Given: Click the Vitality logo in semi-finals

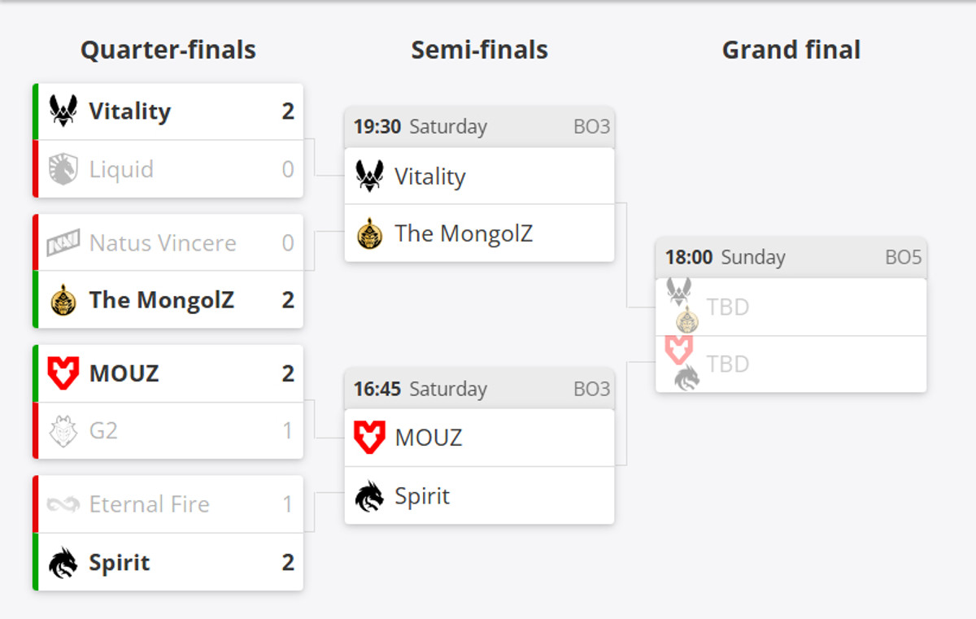Looking at the screenshot, I should pos(370,176).
